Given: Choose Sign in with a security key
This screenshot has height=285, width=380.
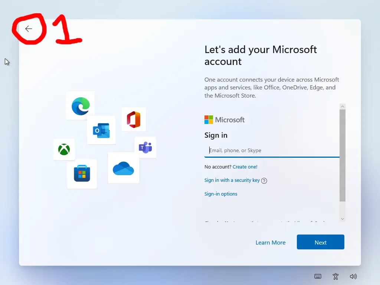Looking at the screenshot, I should coord(232,180).
